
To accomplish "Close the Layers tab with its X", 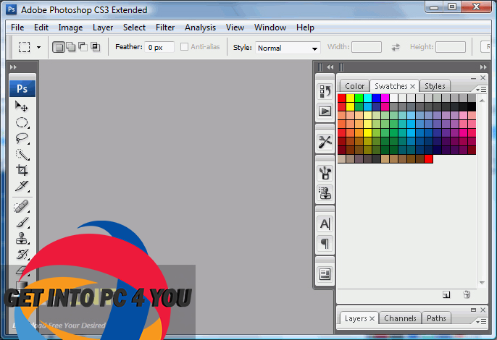I will tap(372, 318).
